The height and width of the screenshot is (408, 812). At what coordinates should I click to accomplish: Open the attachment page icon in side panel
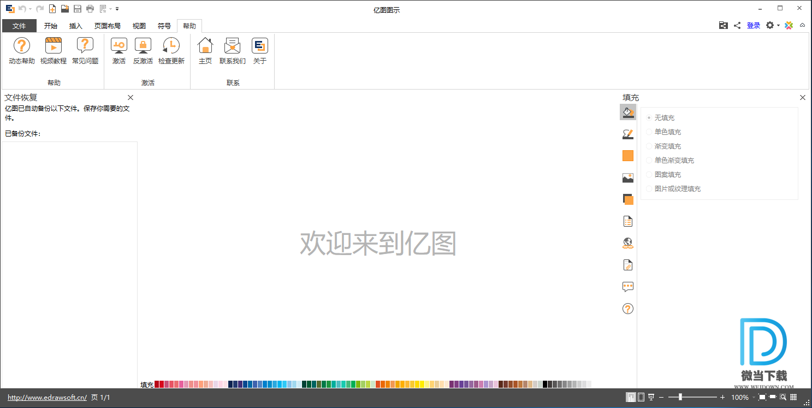pos(628,265)
